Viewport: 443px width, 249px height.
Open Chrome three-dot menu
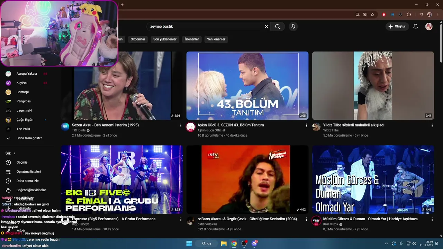(x=438, y=15)
